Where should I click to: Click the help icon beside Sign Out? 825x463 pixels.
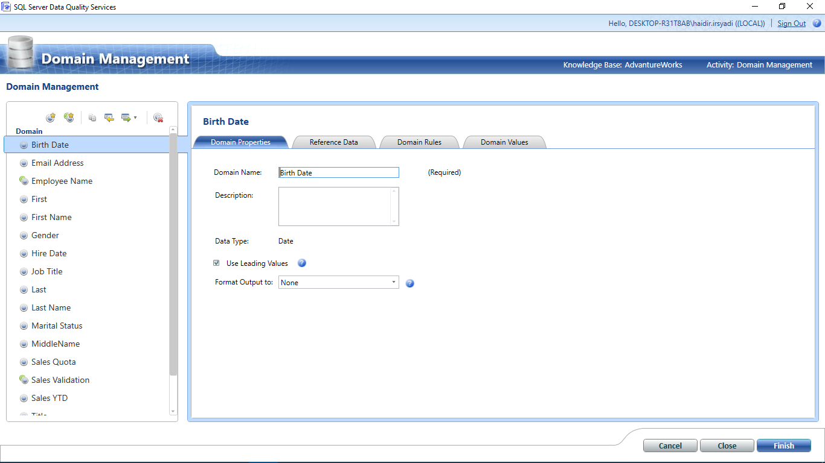[818, 23]
